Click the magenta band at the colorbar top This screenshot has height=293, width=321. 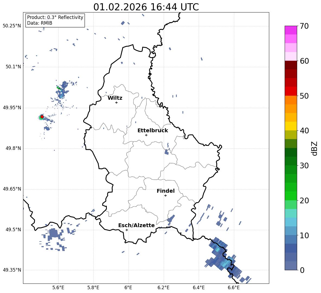291,30
